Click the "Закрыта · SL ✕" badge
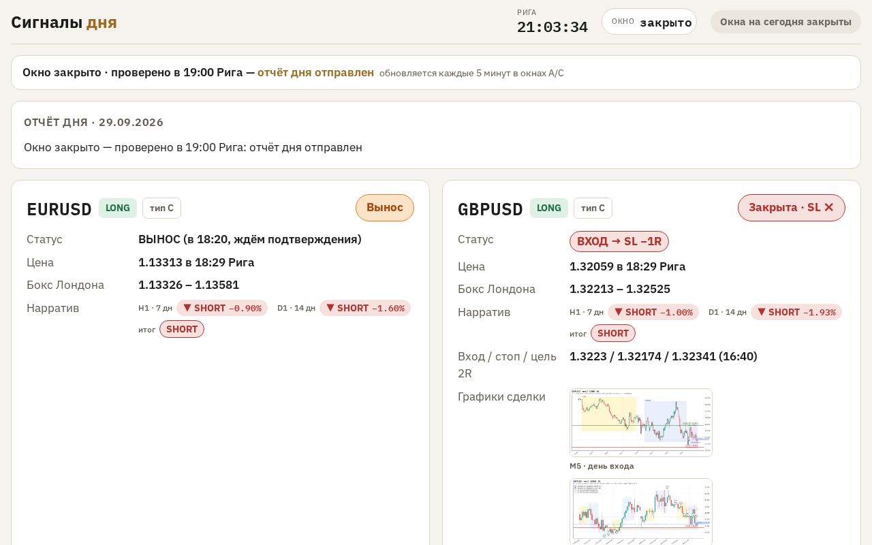The height and width of the screenshot is (545, 872). click(x=792, y=208)
